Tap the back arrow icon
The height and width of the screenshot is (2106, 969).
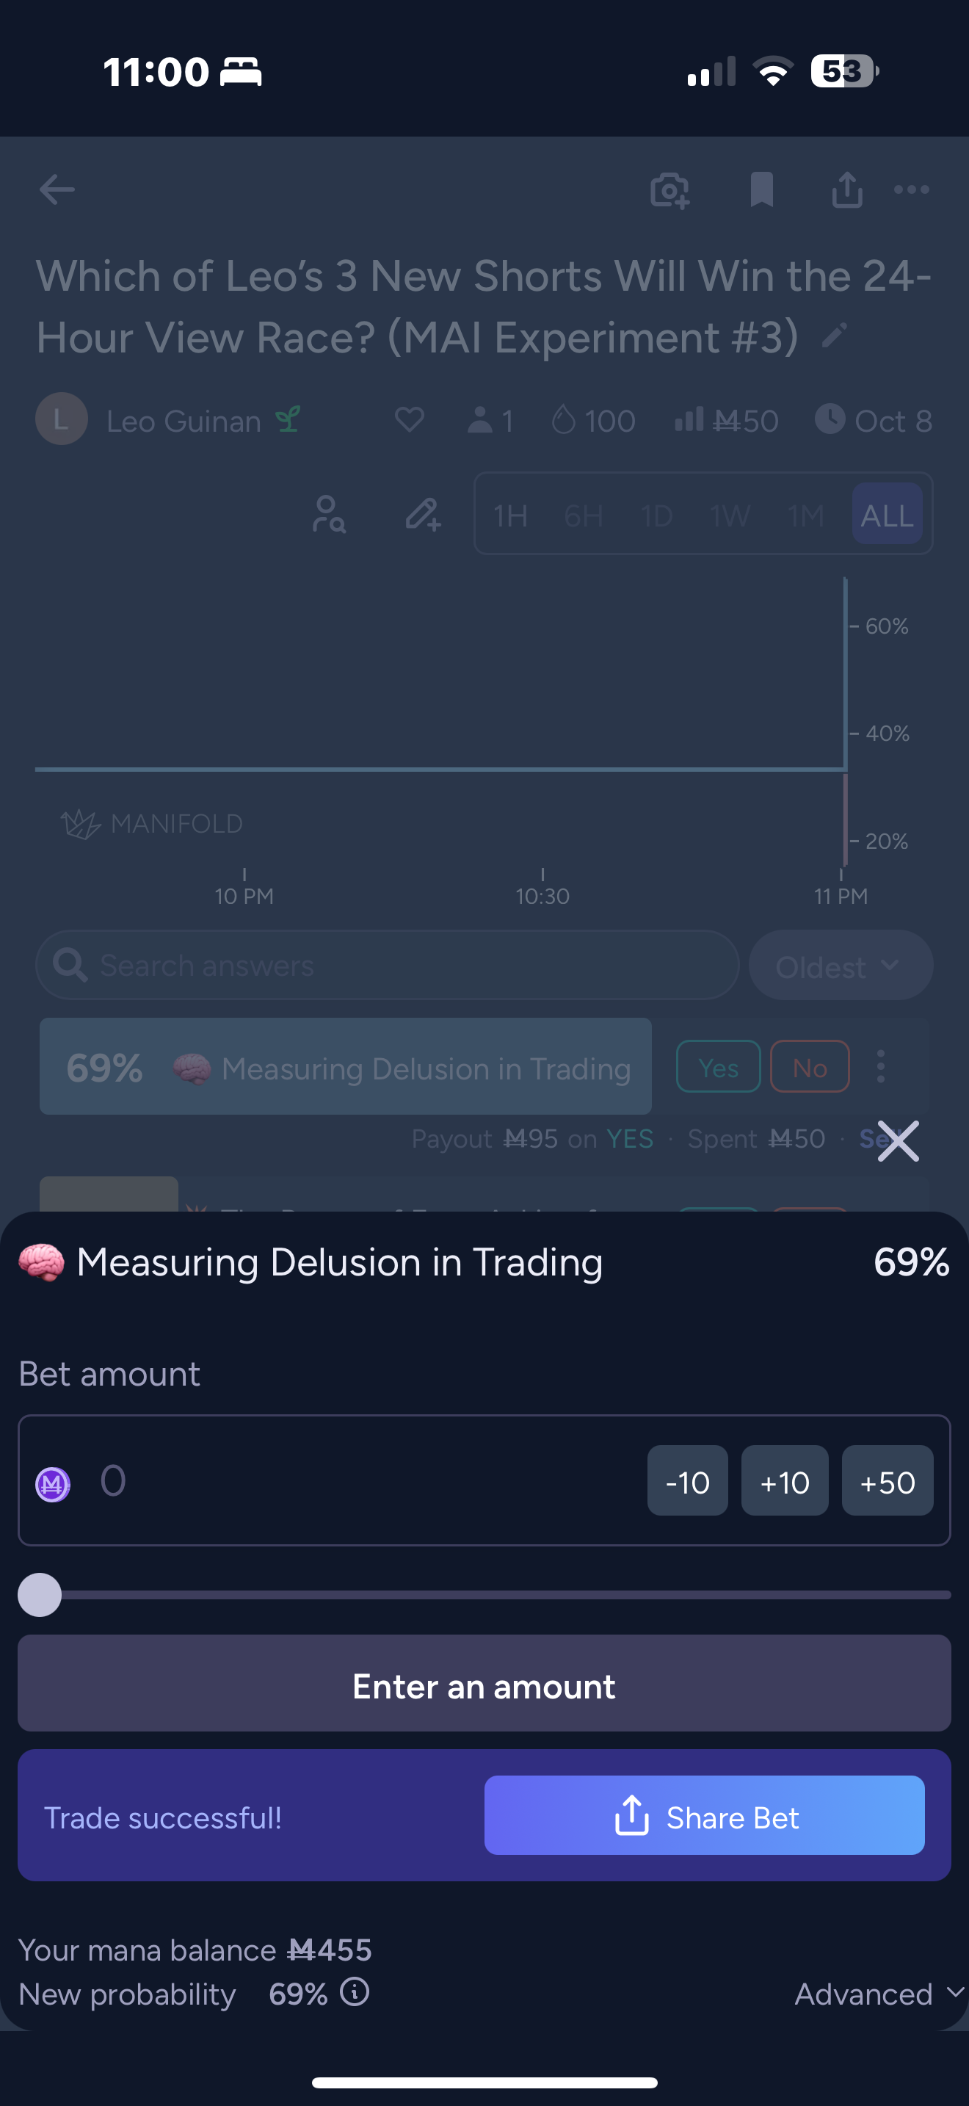[57, 189]
